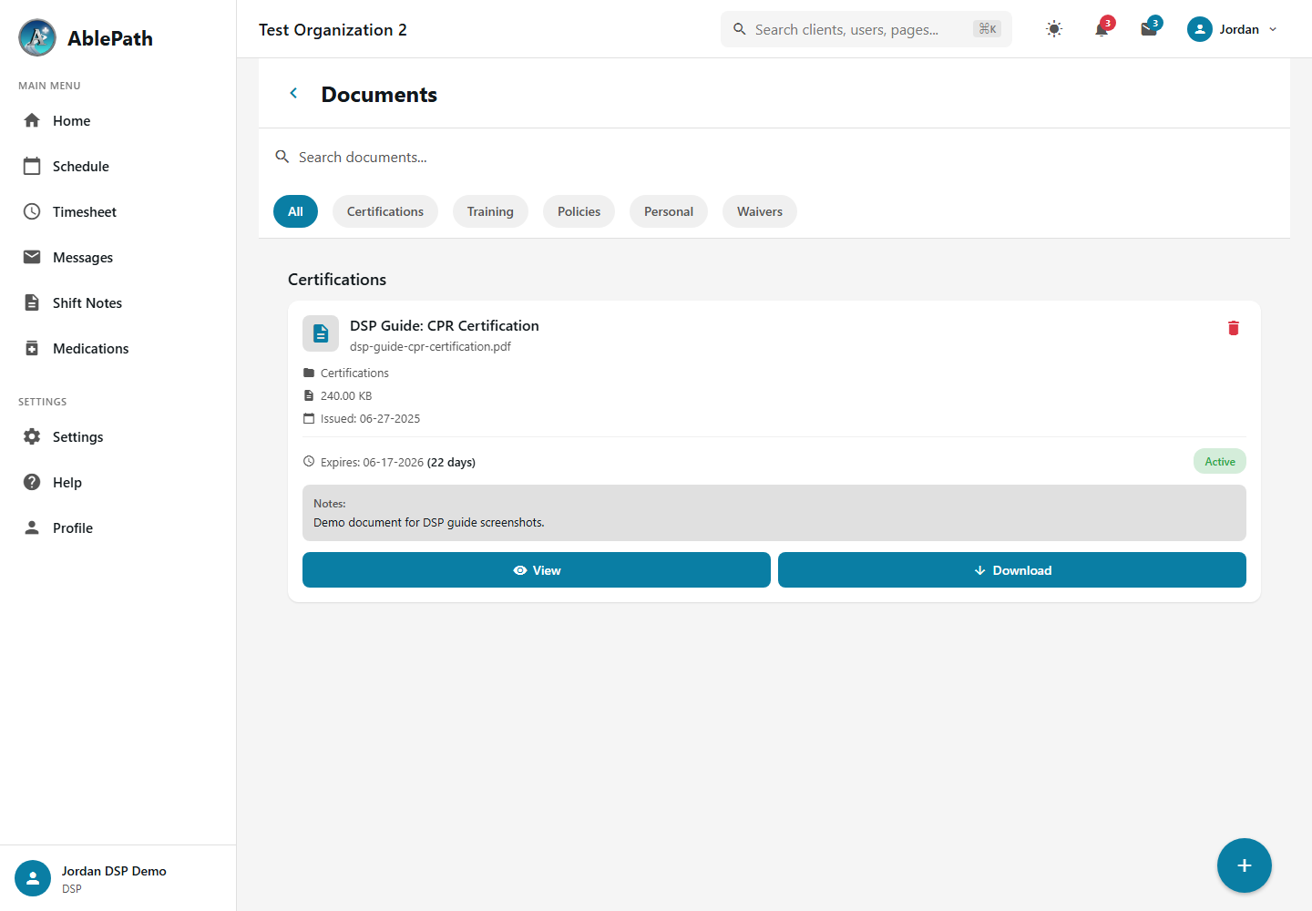The width and height of the screenshot is (1312, 911).
Task: Click the AblePath logo icon
Action: point(37,37)
